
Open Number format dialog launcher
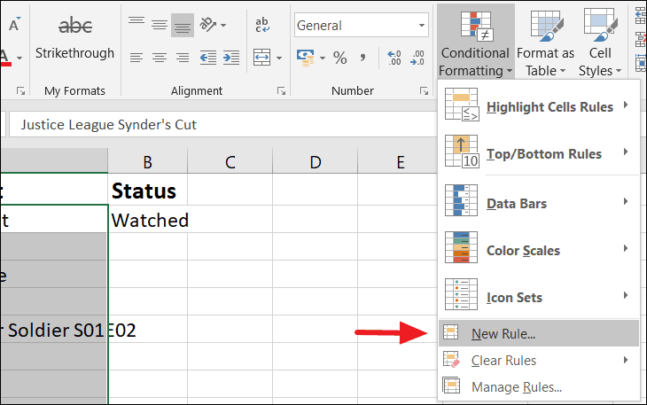click(424, 90)
